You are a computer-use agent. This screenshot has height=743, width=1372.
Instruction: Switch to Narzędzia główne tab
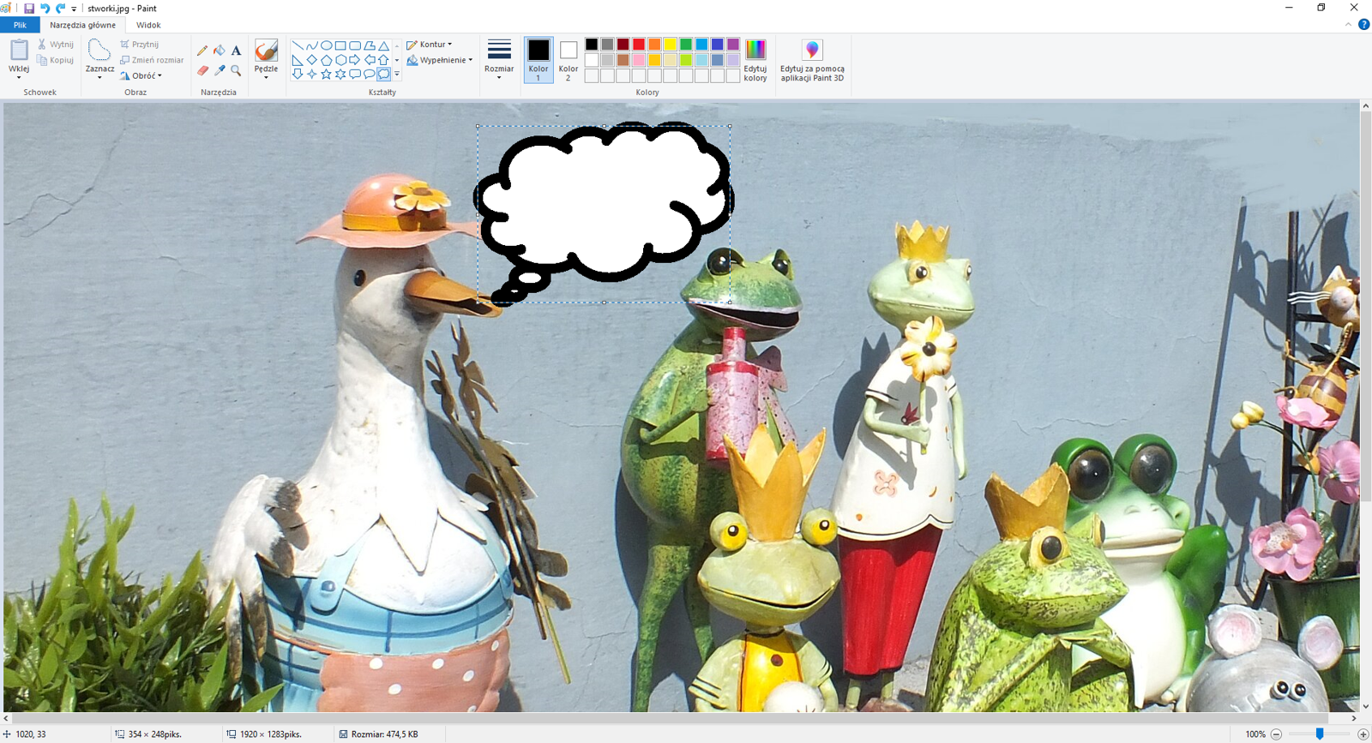(x=82, y=25)
